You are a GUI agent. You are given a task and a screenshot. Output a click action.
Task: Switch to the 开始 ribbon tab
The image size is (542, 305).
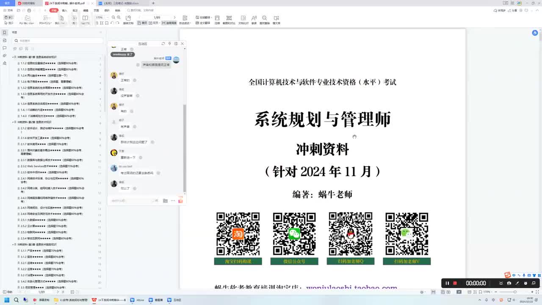(54, 10)
